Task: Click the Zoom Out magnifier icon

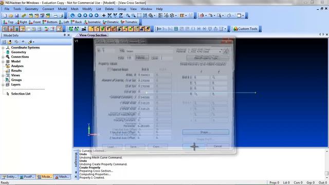Action: point(134,15)
